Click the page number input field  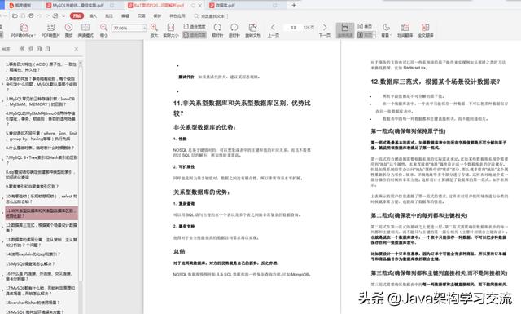293,28
